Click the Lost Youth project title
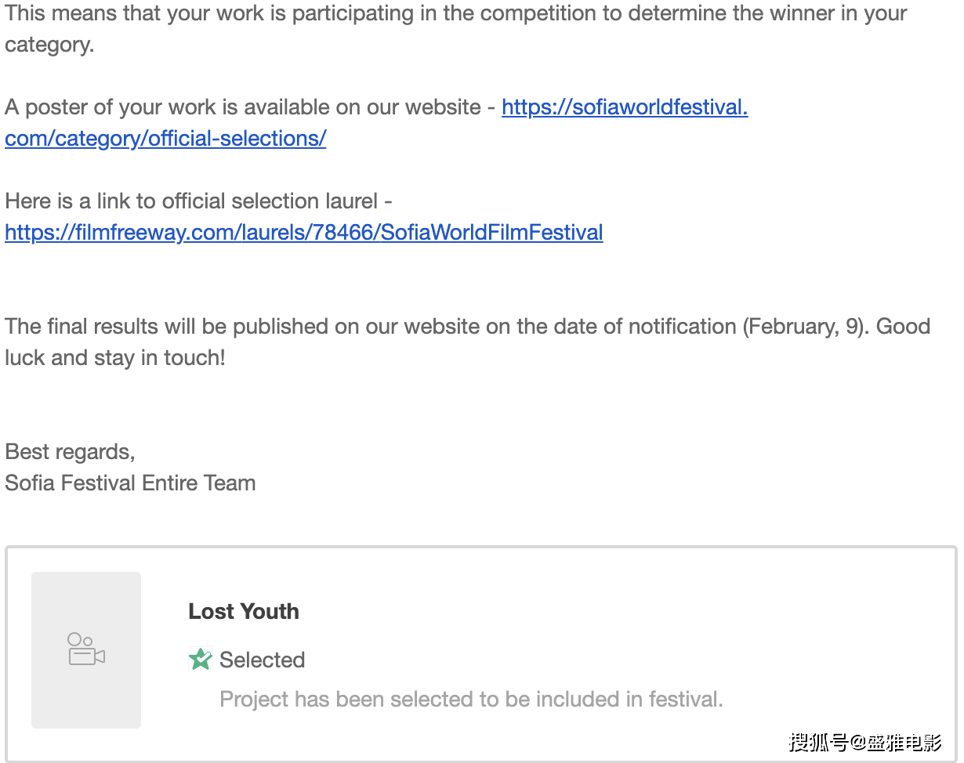 pyautogui.click(x=243, y=612)
